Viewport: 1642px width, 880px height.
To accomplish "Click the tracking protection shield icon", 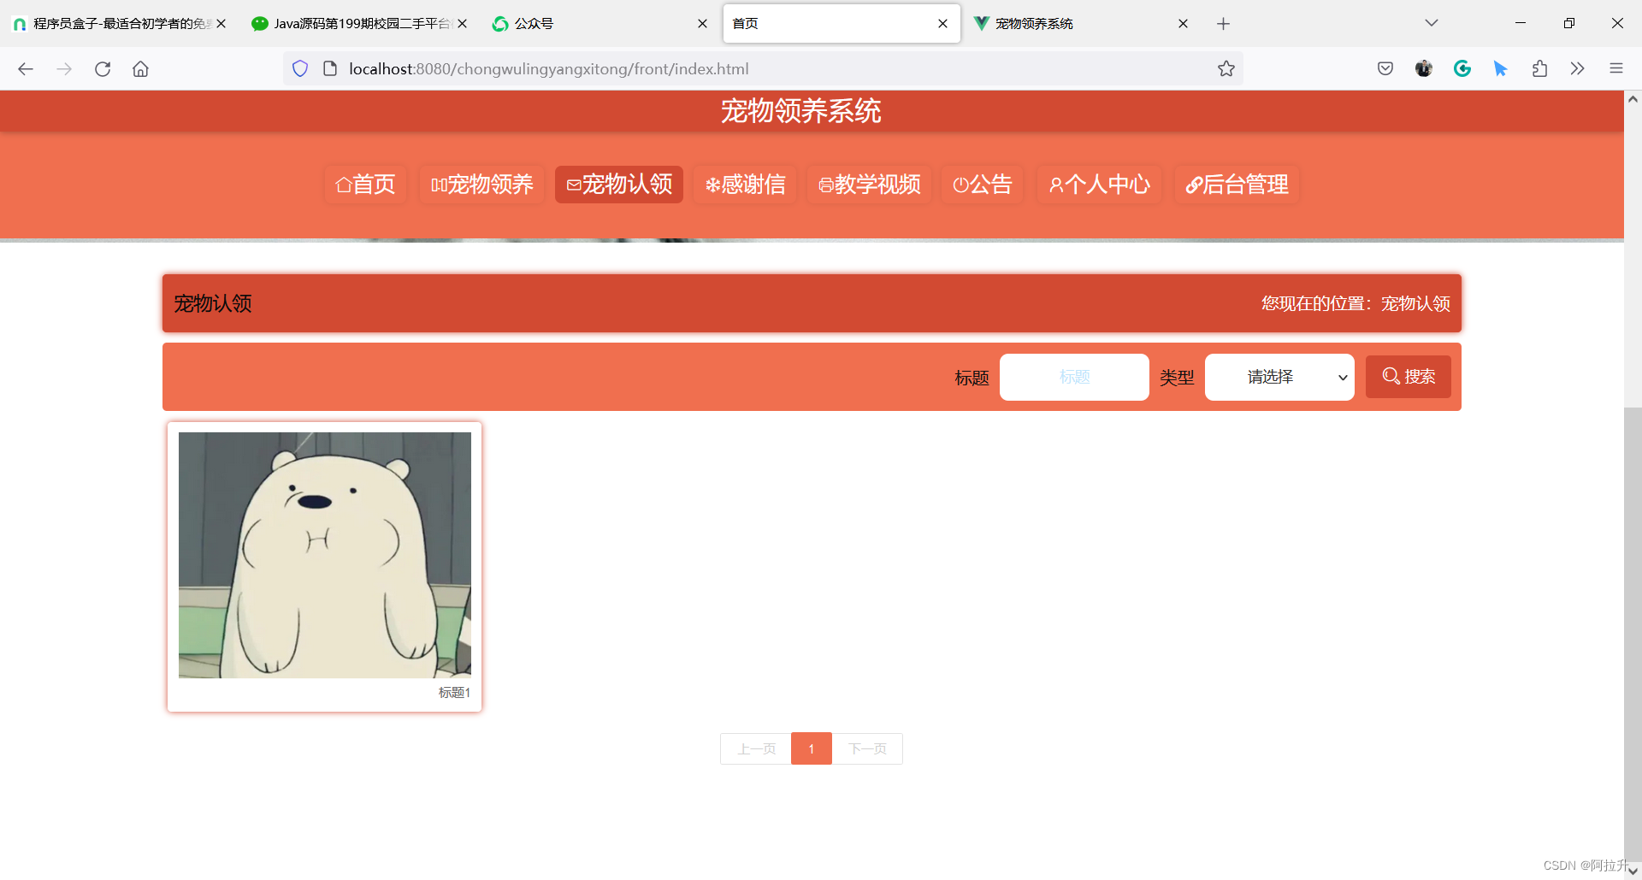I will click(300, 69).
